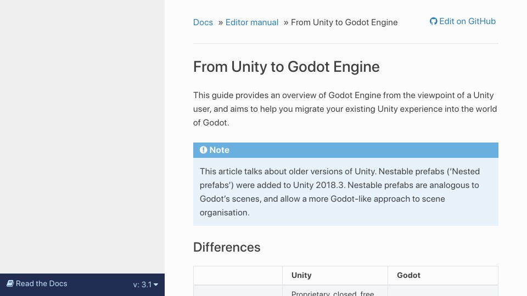Click the Edit on GitHub link

coord(462,21)
